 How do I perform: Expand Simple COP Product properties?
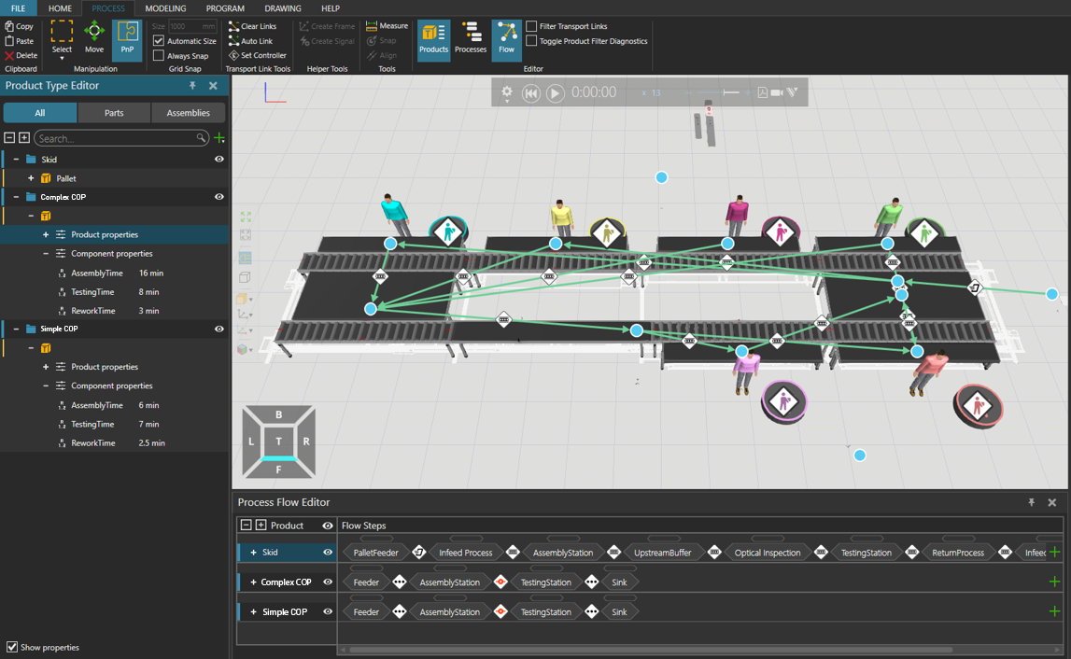coord(46,367)
